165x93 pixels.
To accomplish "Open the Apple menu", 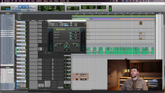I will (2, 1).
